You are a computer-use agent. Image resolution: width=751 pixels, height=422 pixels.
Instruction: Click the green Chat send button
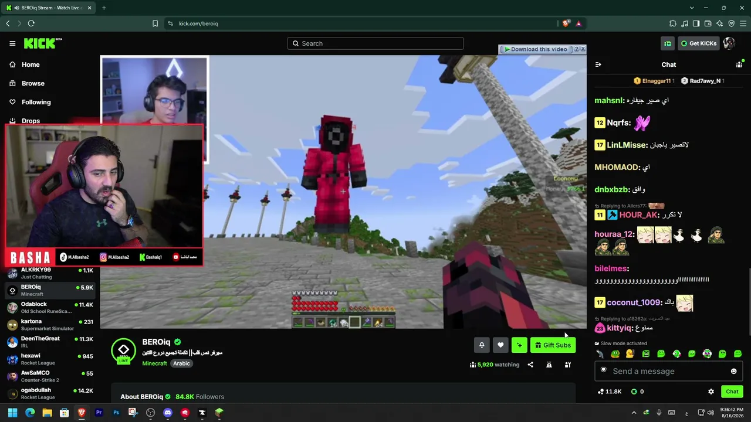point(732,392)
